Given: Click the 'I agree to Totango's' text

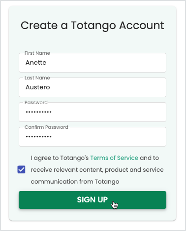Looking at the screenshot, I should [x=60, y=158].
